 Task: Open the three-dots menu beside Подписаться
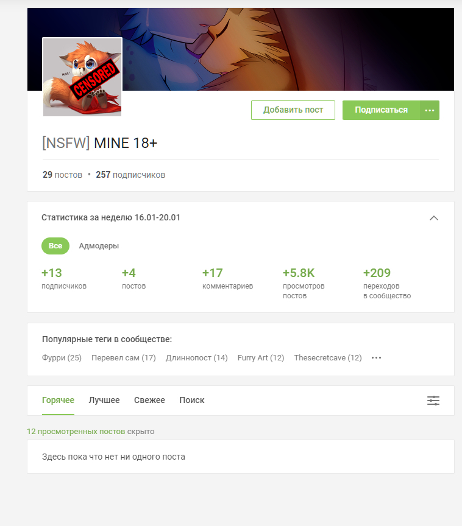430,110
